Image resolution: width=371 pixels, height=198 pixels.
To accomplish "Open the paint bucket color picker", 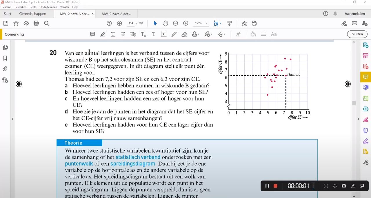I will click(x=253, y=34).
